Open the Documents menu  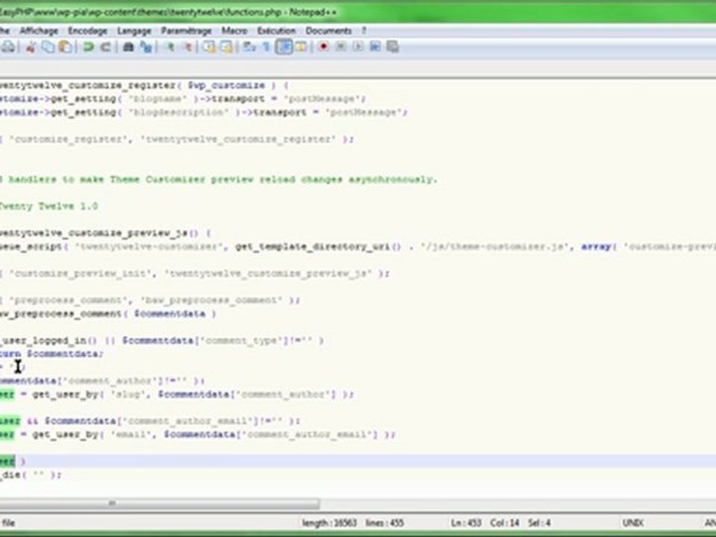tap(328, 31)
